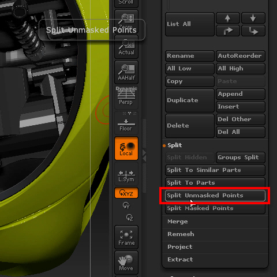
Task: Click the Frame view icon
Action: [x=126, y=237]
